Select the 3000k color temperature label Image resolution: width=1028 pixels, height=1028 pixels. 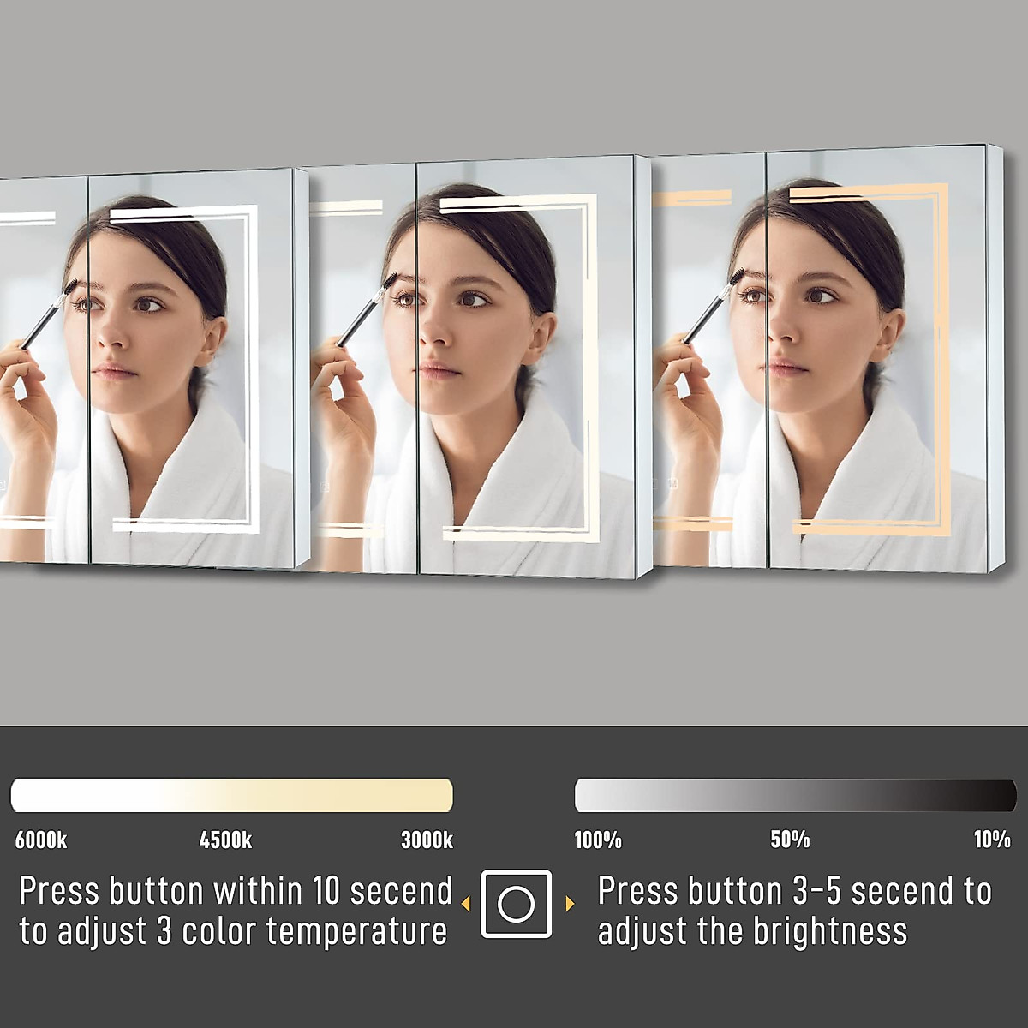click(x=427, y=840)
